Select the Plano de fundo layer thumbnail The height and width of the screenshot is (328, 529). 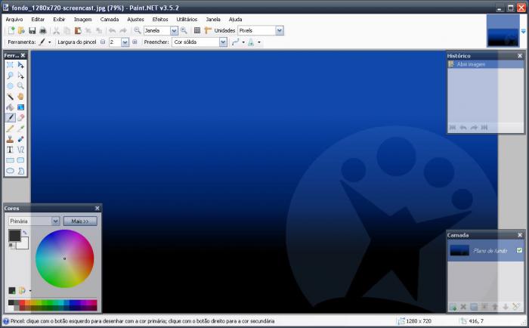point(459,250)
